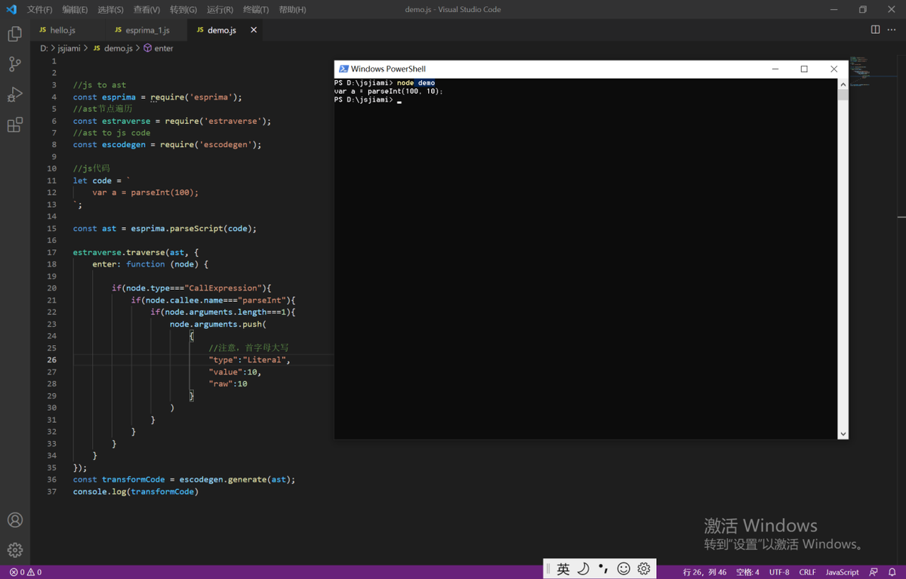Screen dimensions: 906x579
Task: Open the 查看(V) menu
Action: [146, 10]
